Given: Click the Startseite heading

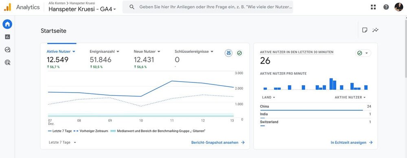Looking at the screenshot, I should click(x=53, y=31).
